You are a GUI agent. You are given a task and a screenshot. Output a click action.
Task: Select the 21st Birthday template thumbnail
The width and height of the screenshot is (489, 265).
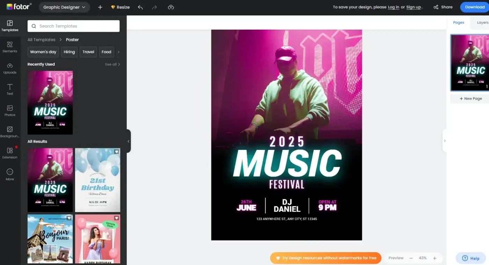point(97,180)
